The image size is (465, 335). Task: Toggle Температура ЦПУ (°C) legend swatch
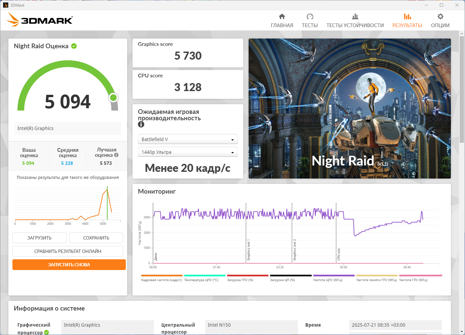pos(205,276)
